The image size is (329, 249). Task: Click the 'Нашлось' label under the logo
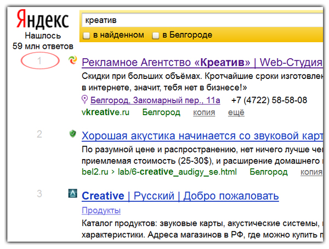click(43, 36)
